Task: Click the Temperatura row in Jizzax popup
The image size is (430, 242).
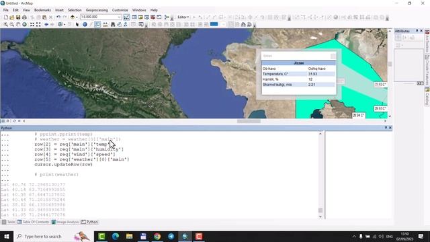Action: click(x=298, y=74)
